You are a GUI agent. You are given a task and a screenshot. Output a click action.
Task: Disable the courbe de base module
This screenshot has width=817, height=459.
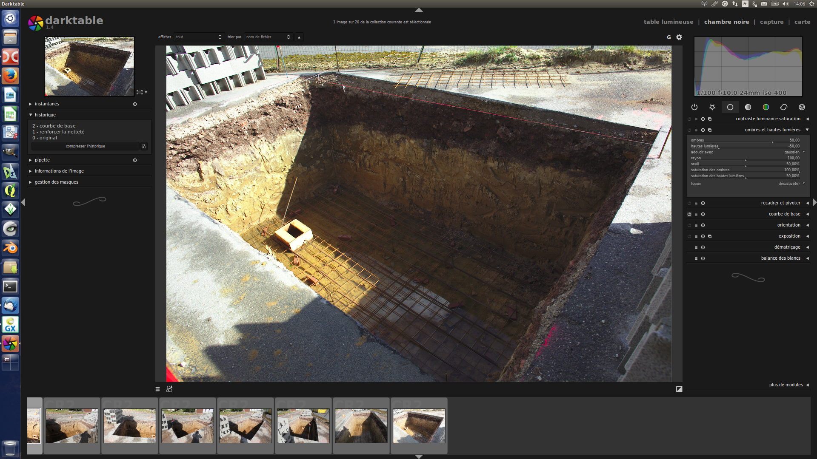coord(689,214)
